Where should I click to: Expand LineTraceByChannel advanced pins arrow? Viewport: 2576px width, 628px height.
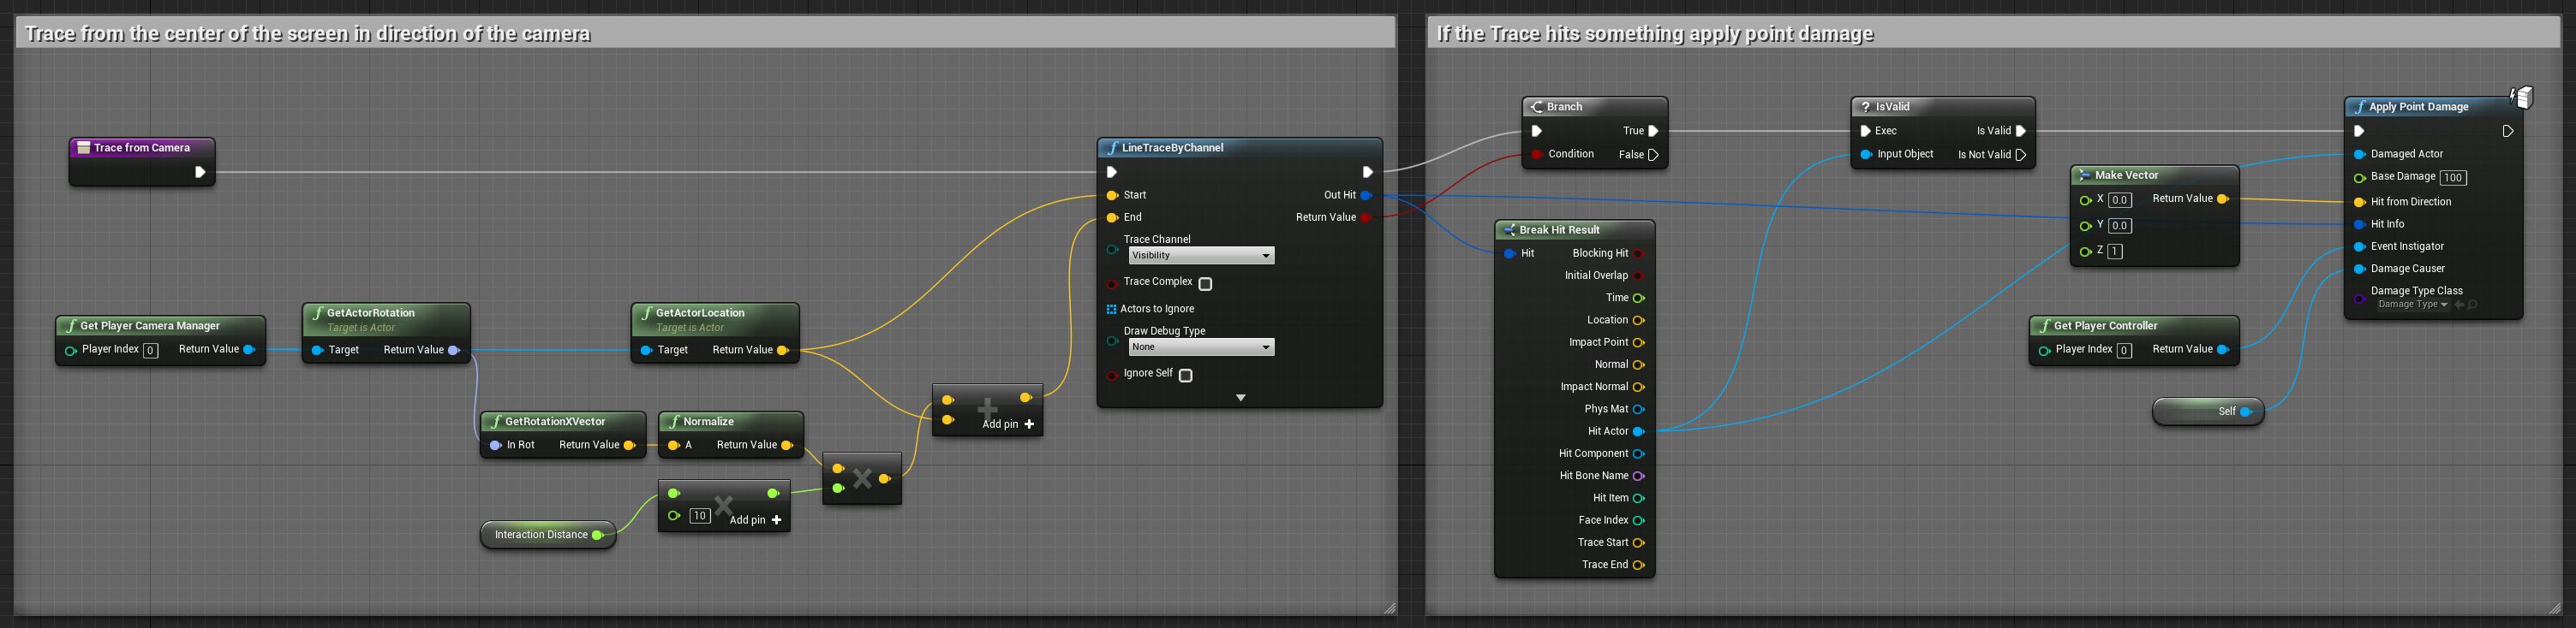tap(1240, 399)
